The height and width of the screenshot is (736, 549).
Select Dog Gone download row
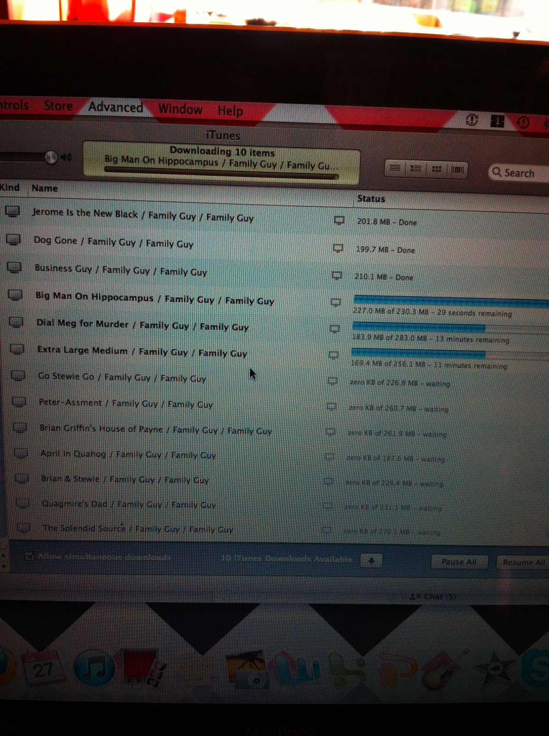point(274,245)
